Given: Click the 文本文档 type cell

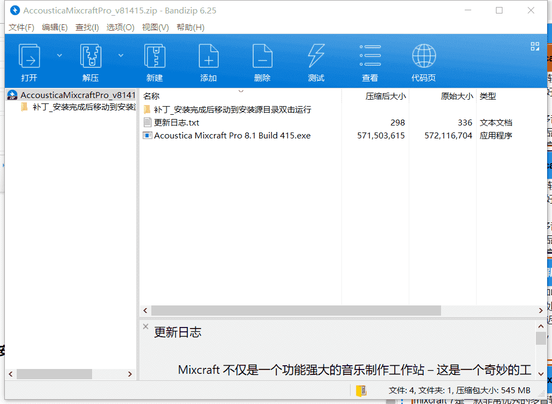Looking at the screenshot, I should [495, 123].
